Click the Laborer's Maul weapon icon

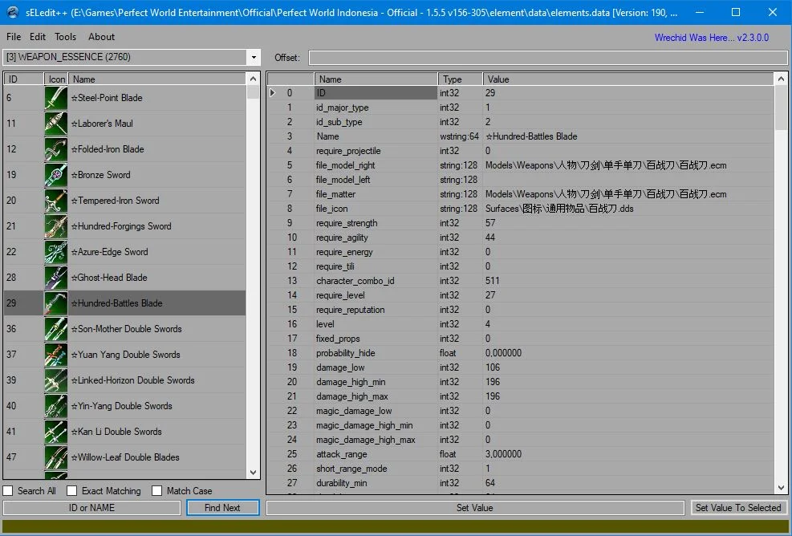[x=55, y=124]
